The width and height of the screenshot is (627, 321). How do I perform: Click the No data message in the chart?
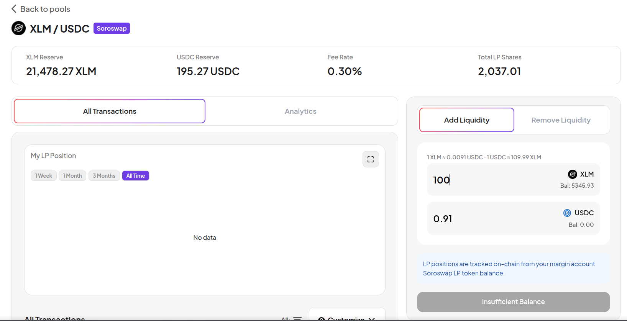click(x=205, y=237)
